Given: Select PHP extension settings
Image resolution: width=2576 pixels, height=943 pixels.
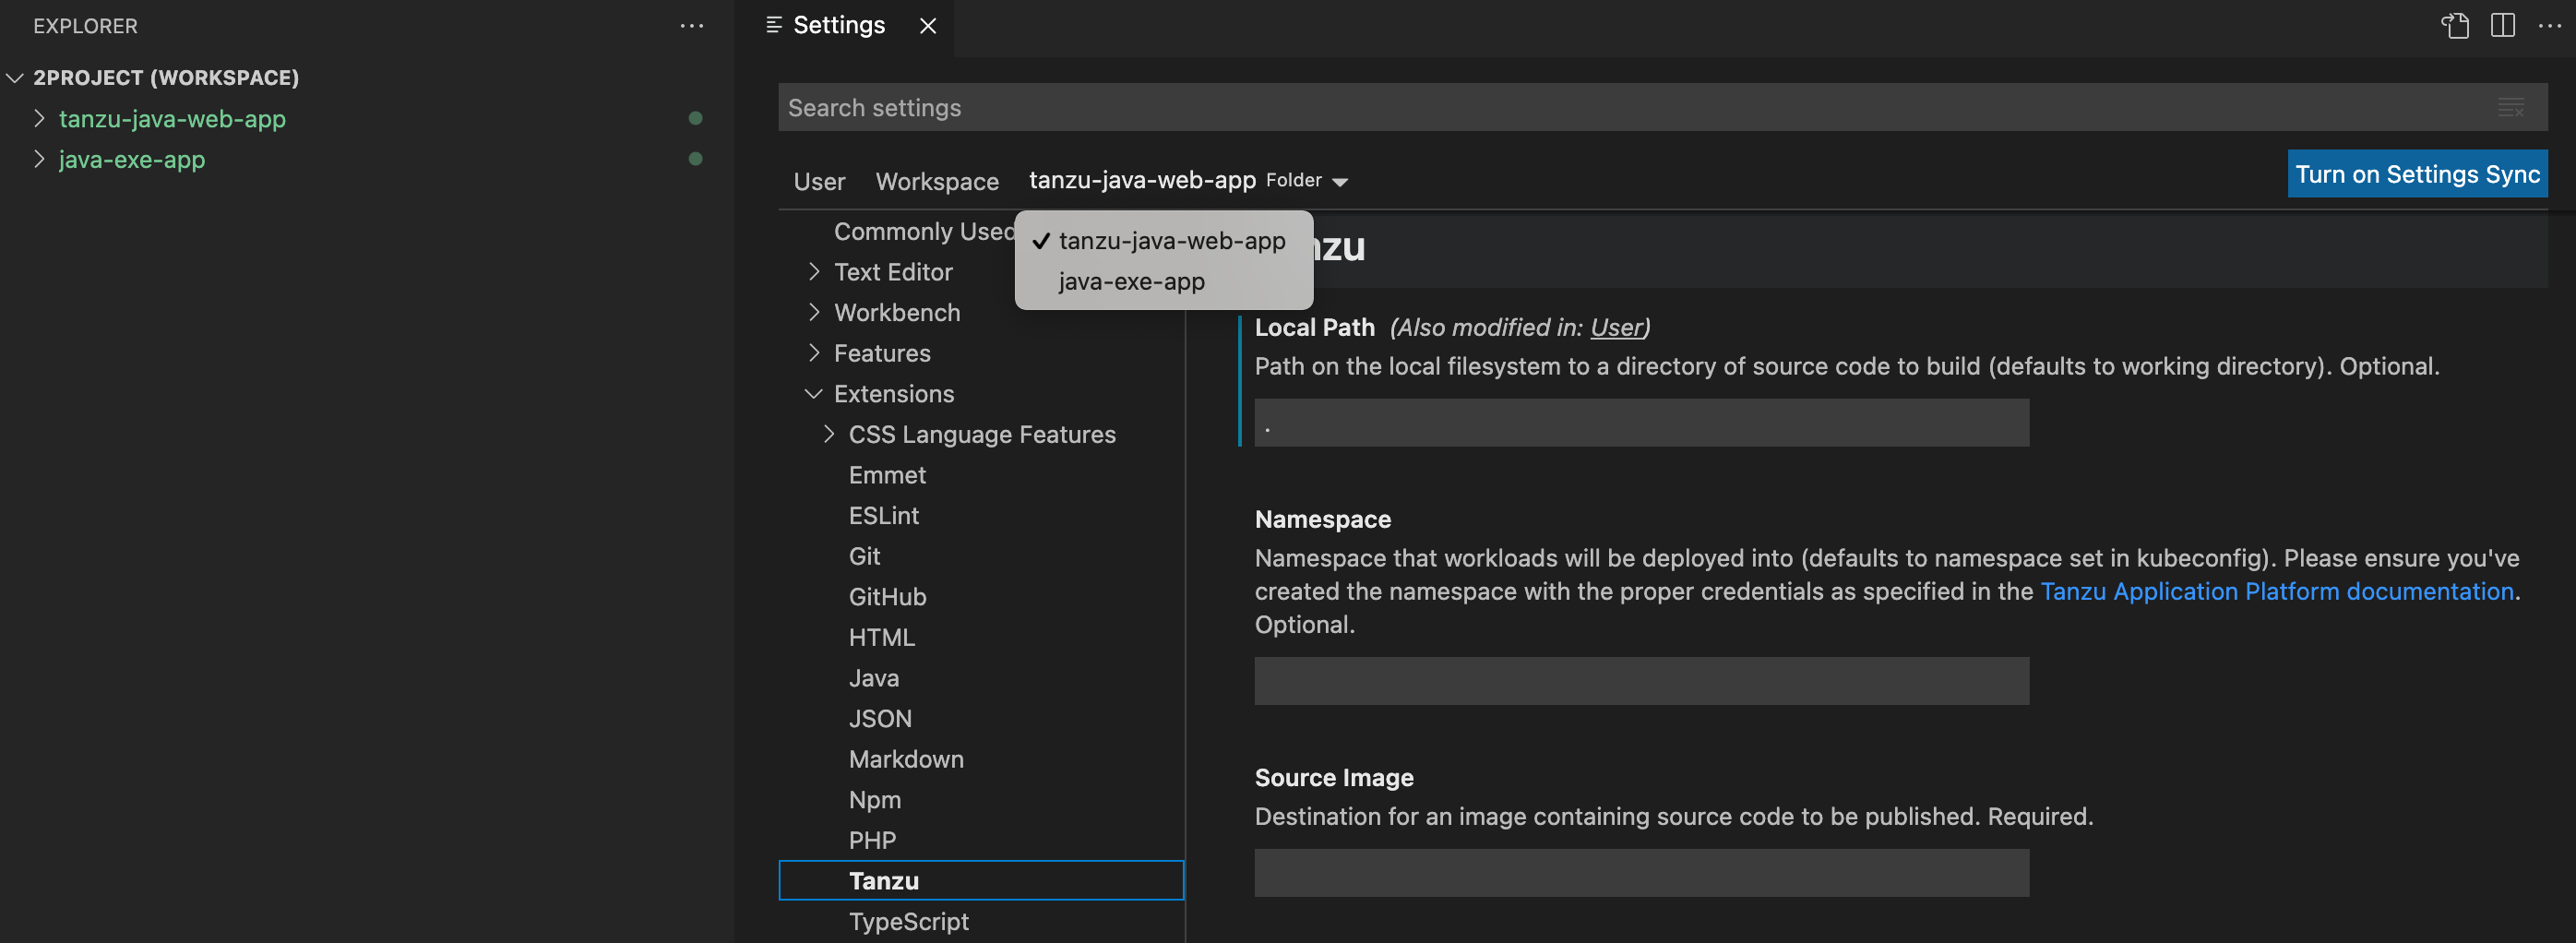Looking at the screenshot, I should coord(872,840).
